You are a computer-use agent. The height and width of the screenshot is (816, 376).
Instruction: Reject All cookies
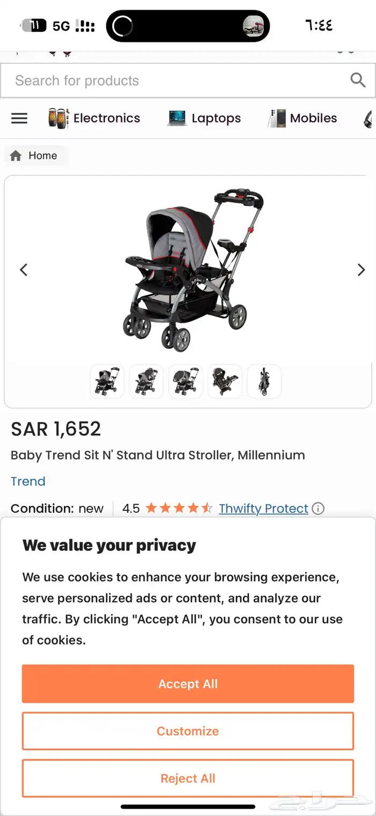point(188,778)
